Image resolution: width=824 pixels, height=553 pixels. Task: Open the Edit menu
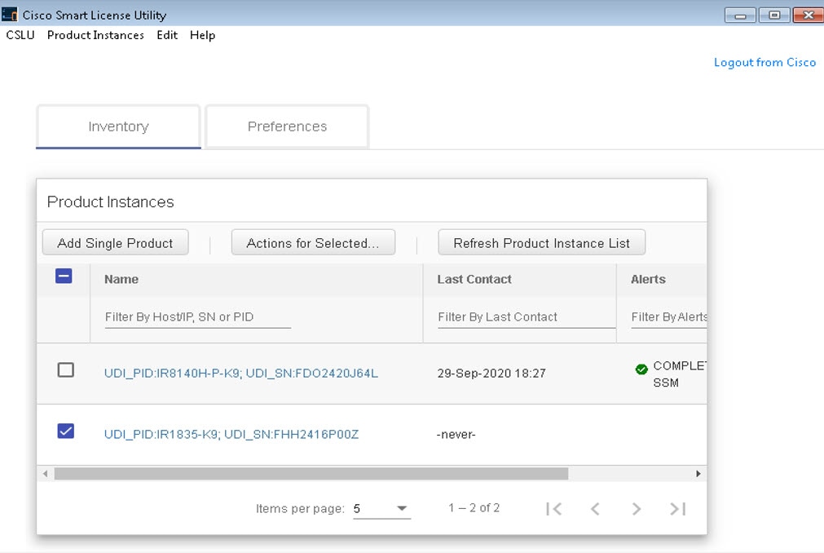[x=167, y=35]
